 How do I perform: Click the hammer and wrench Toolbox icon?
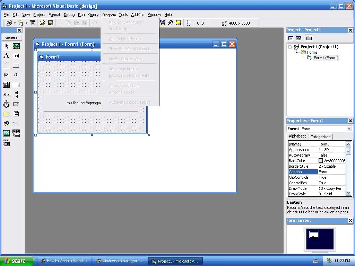click(x=170, y=23)
